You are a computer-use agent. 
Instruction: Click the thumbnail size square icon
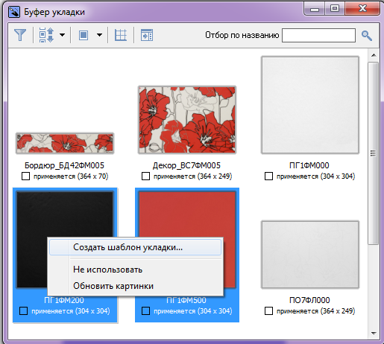pos(84,35)
